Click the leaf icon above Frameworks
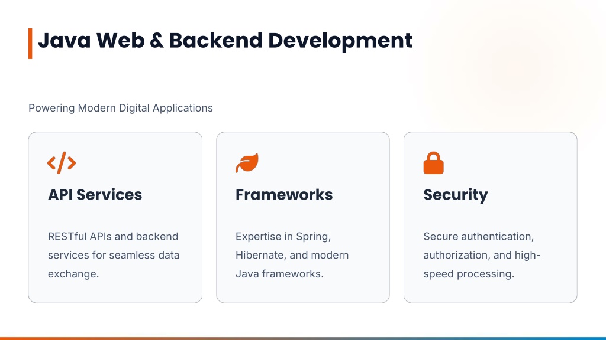Viewport: 606px width, 340px height. coord(247,163)
